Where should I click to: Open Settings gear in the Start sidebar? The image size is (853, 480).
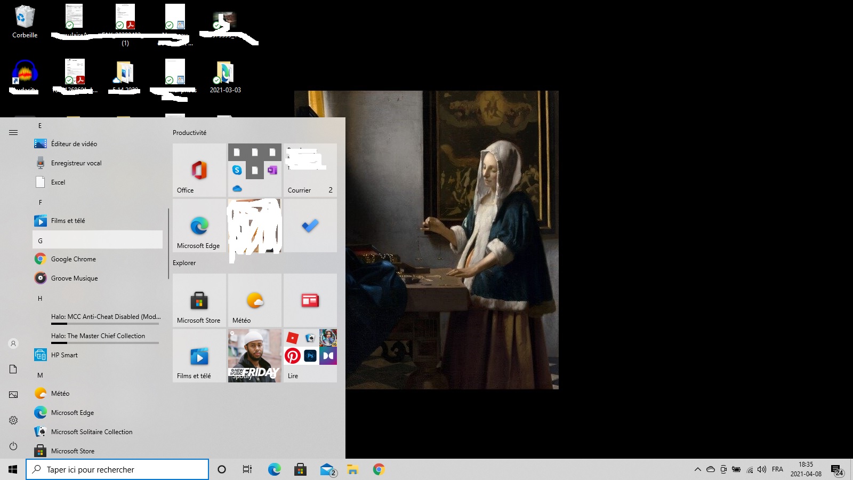coord(13,420)
